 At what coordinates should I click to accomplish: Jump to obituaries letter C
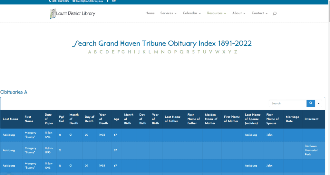(101, 52)
